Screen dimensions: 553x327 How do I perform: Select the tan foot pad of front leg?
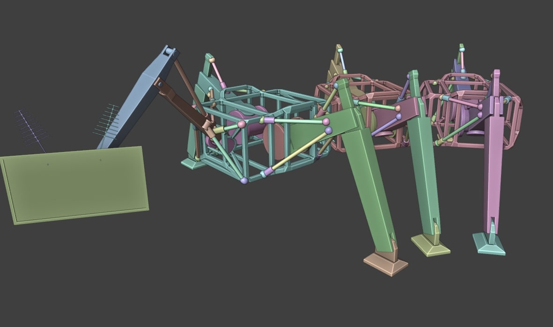coord(385,263)
